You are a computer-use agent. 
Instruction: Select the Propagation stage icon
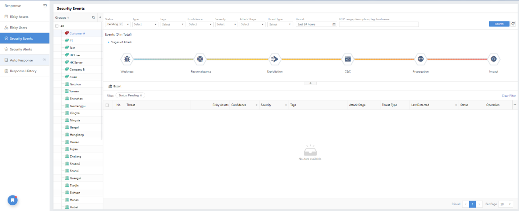click(421, 59)
